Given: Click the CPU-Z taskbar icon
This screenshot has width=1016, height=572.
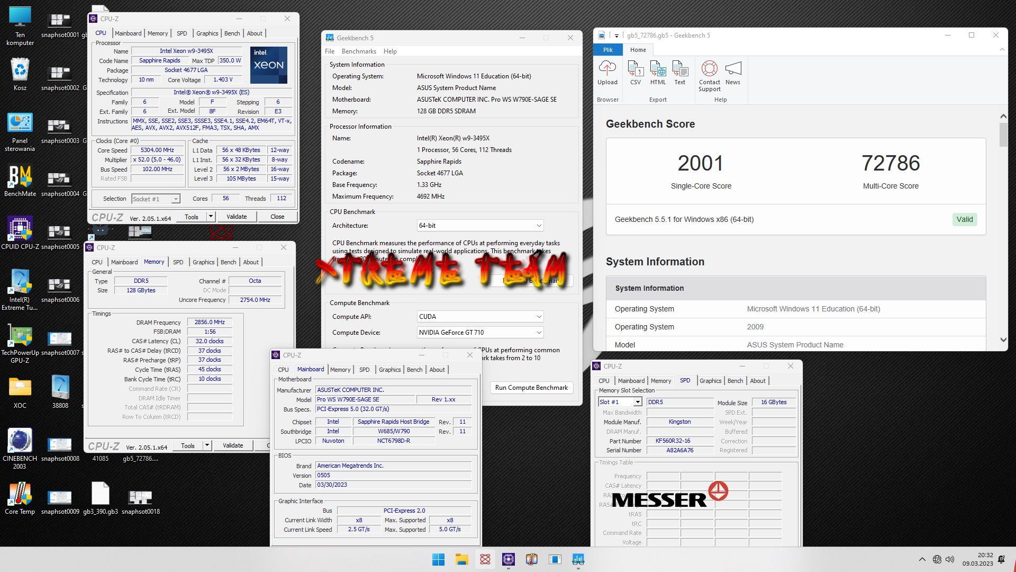Looking at the screenshot, I should point(509,559).
